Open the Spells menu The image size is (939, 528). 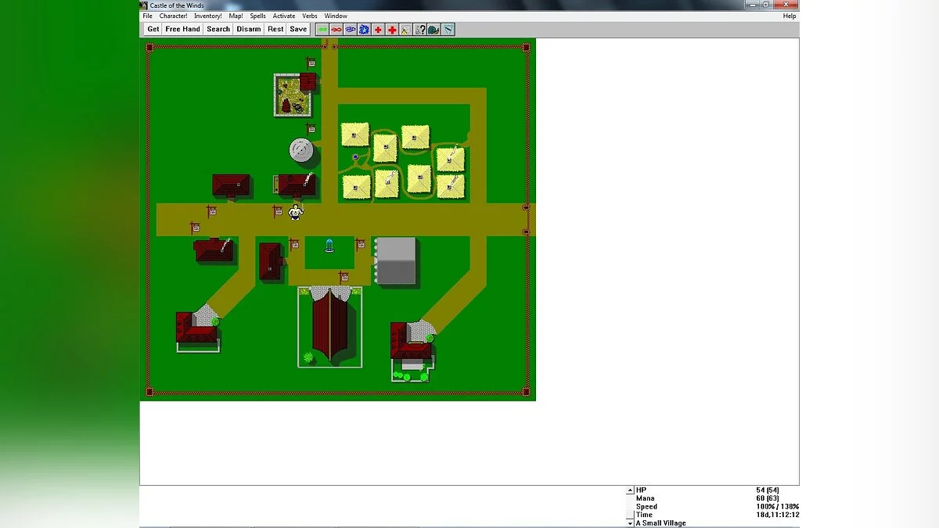click(x=257, y=16)
